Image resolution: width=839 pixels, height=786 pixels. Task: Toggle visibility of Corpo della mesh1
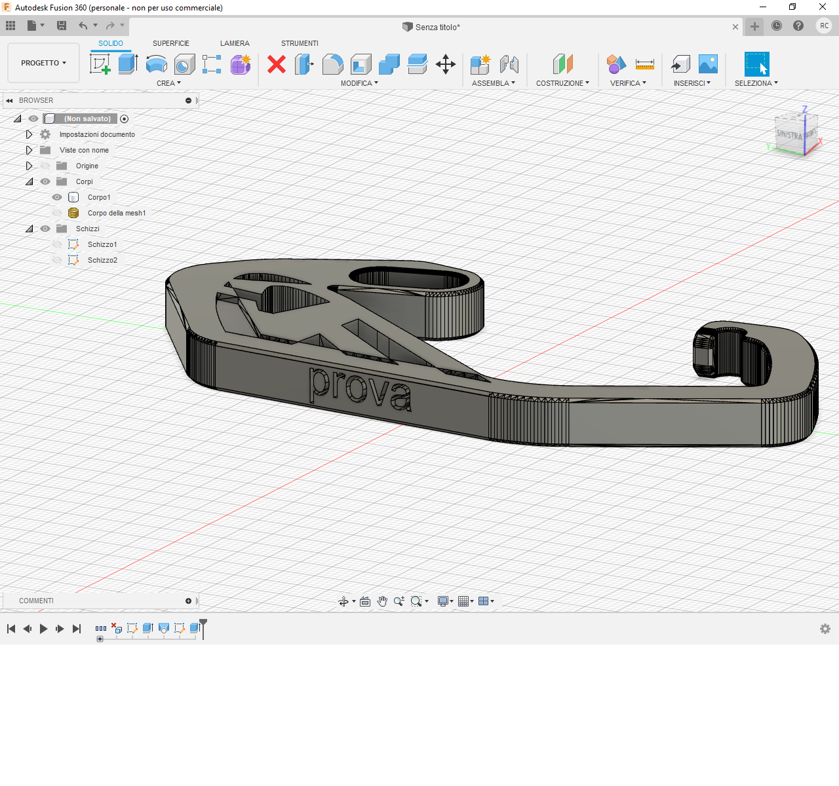(x=57, y=213)
